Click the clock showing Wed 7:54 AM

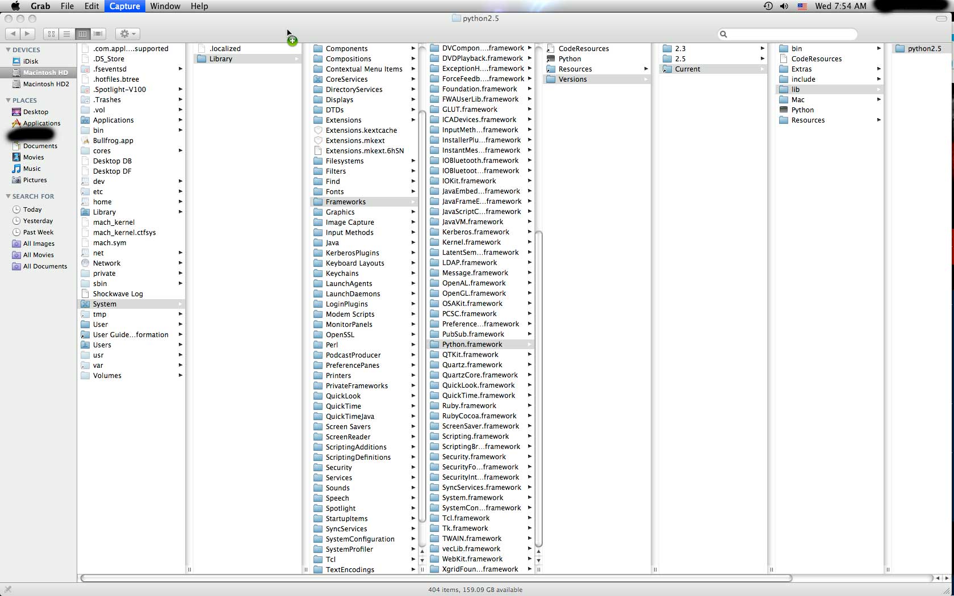(x=840, y=6)
